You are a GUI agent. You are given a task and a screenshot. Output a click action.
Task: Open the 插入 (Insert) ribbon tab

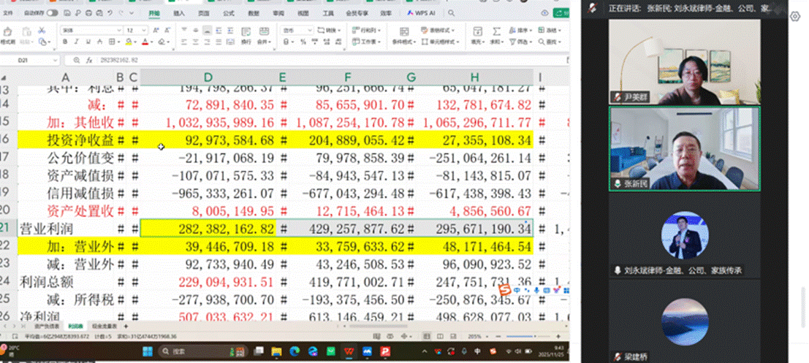[x=179, y=13]
